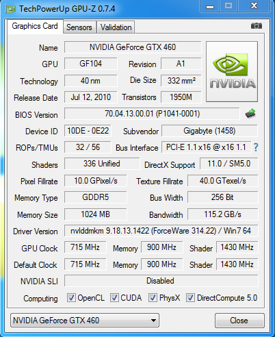Screen dimensions: 275x337
Task: Click the camera screenshot icon
Action: coord(257,26)
